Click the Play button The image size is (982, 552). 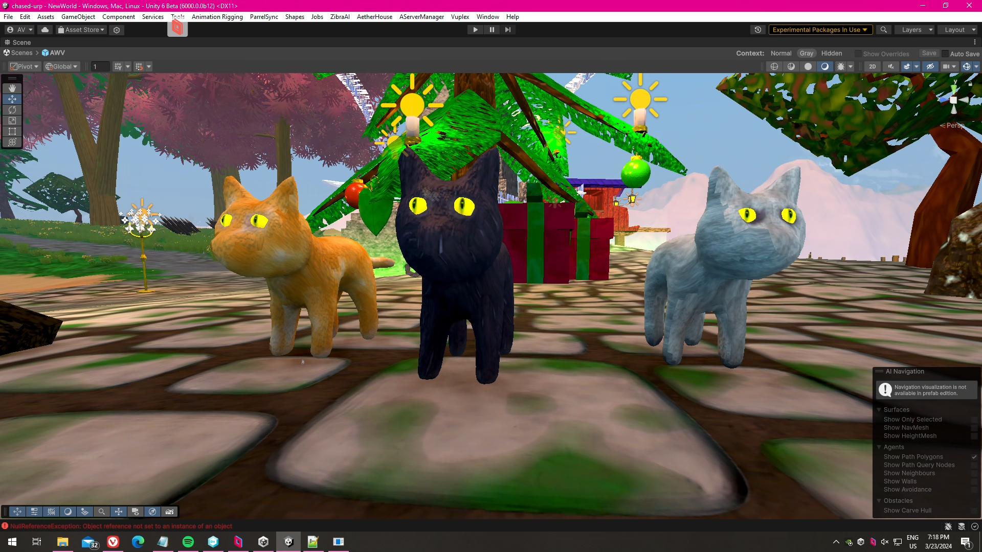pos(475,30)
